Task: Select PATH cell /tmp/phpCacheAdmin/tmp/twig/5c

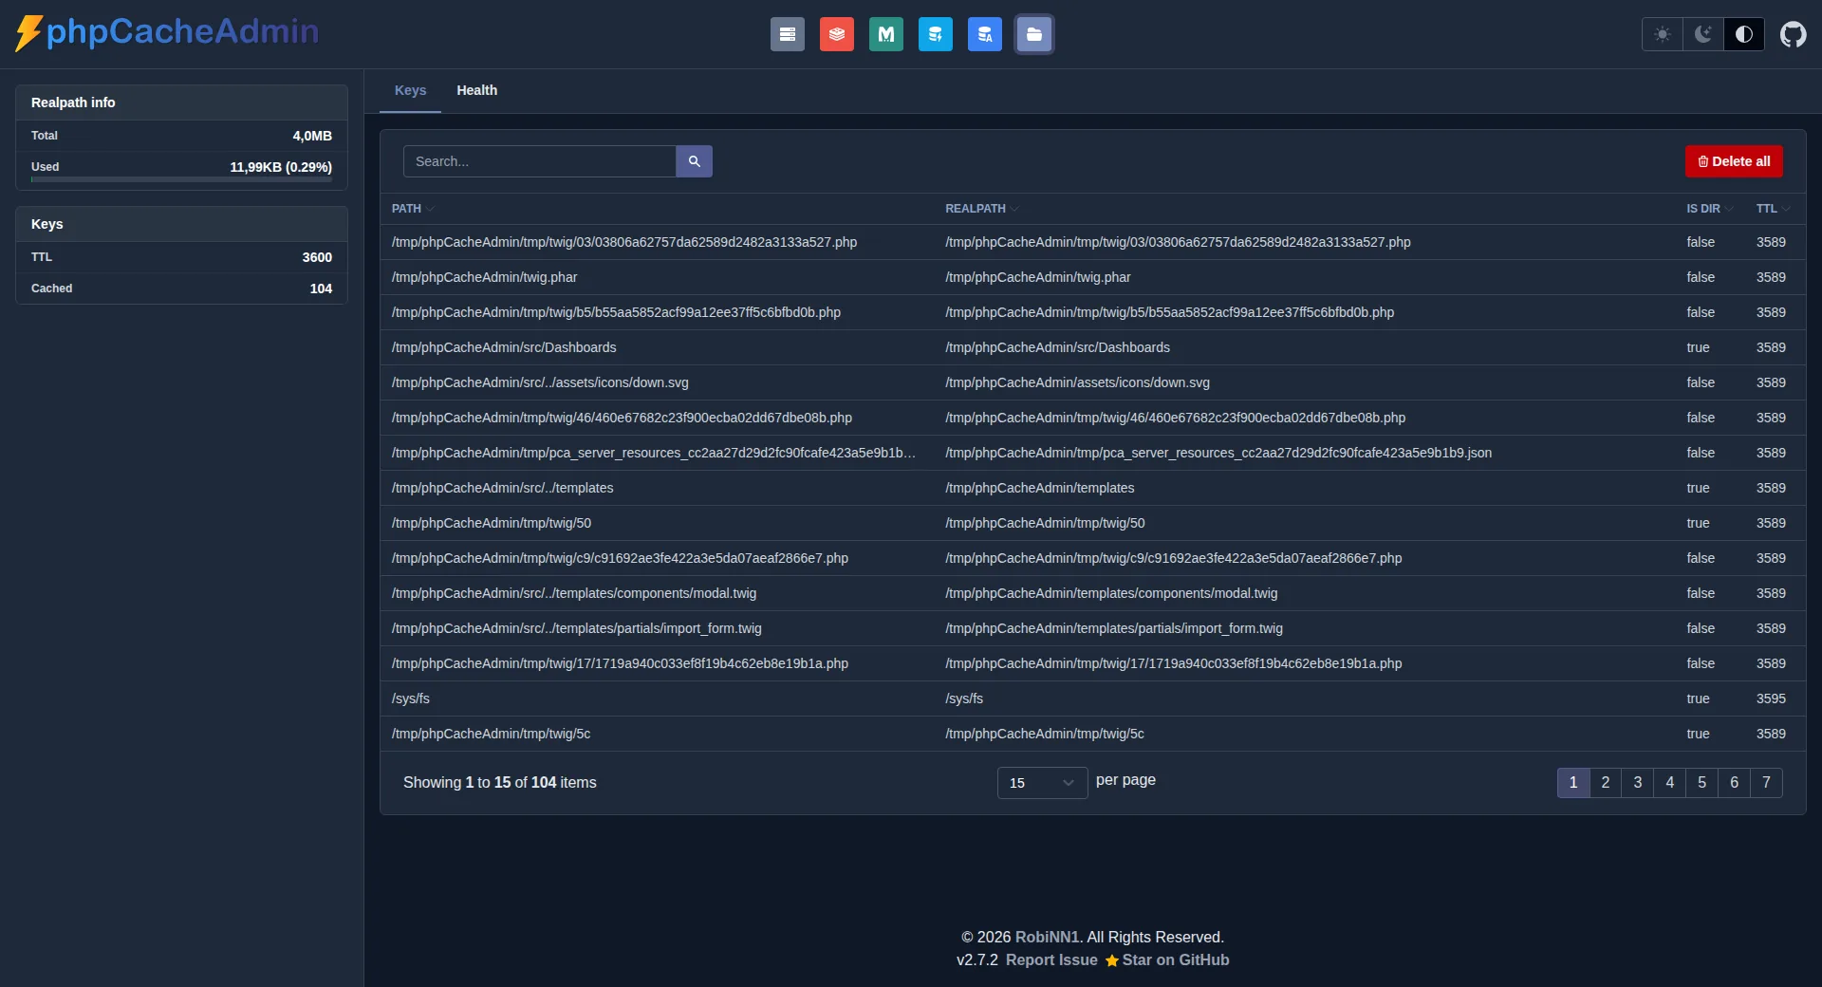Action: click(x=491, y=734)
